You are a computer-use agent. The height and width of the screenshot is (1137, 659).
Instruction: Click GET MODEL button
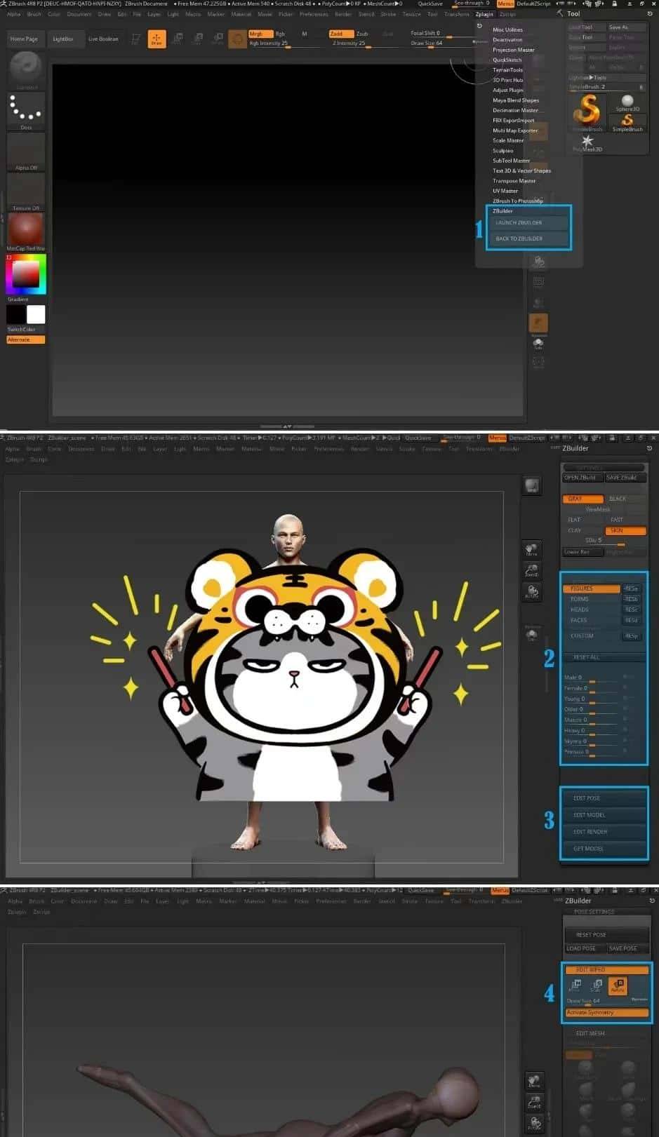(604, 849)
